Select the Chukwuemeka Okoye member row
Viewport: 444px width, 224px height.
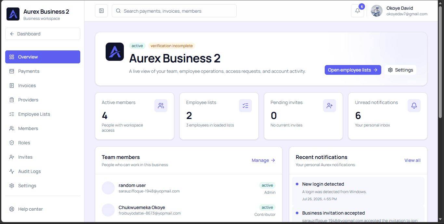189,210
